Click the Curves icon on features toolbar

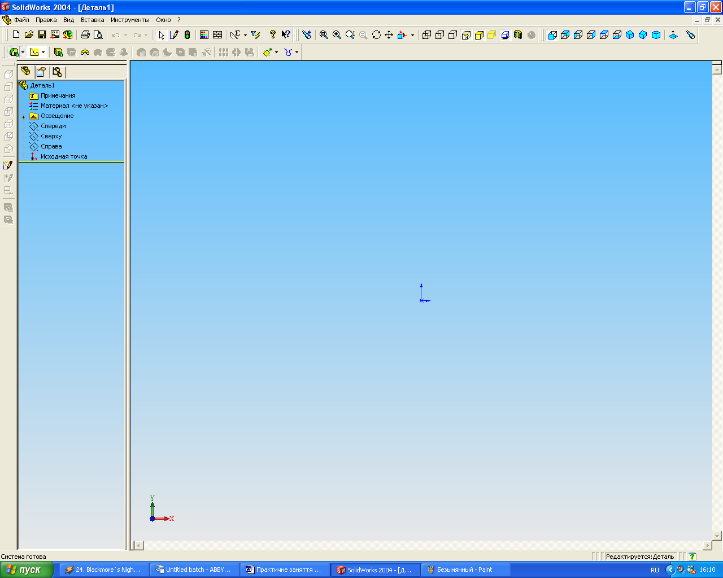tap(289, 52)
